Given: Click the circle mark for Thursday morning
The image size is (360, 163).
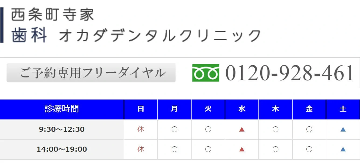Looking at the screenshot, I should pos(275,129).
